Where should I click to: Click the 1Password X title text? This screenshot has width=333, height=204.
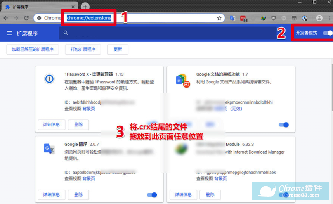click(x=88, y=74)
